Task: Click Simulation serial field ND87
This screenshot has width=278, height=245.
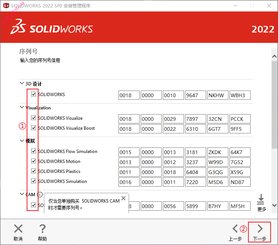Action: (x=240, y=182)
